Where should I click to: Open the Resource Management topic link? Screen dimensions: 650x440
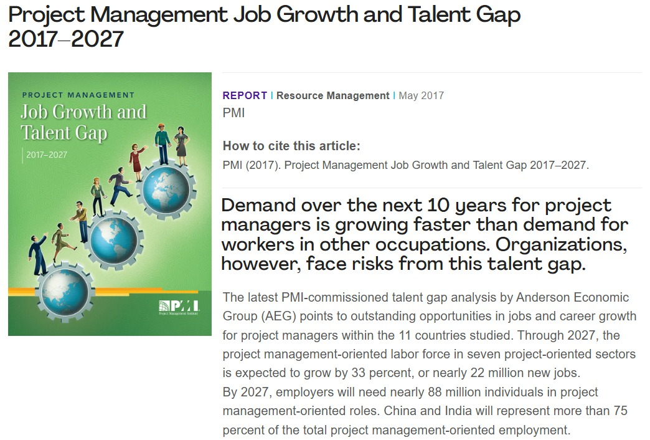333,95
